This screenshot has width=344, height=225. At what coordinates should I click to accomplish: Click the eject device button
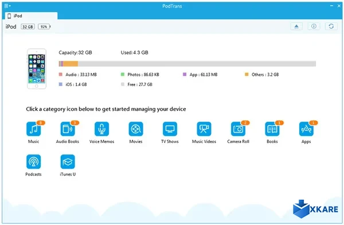click(x=296, y=26)
